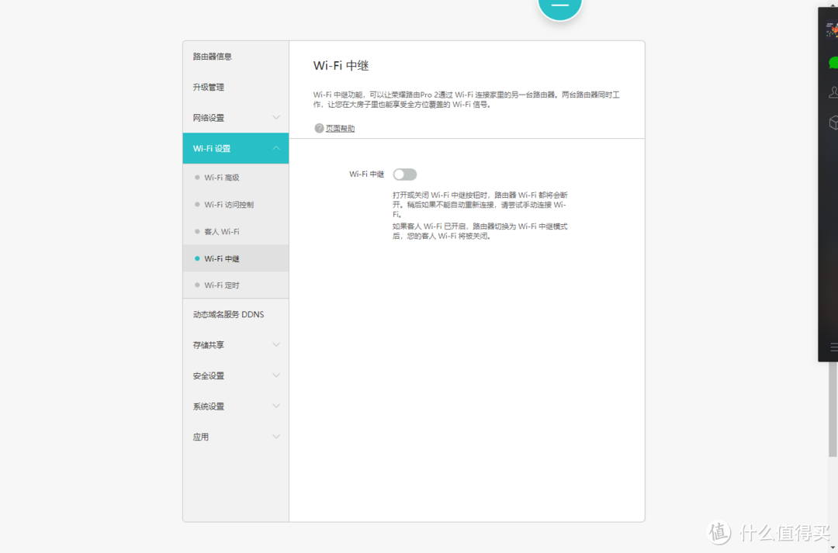Open the Wi-Fi 定时 submenu item
Viewport: 838px width, 553px height.
click(236, 285)
